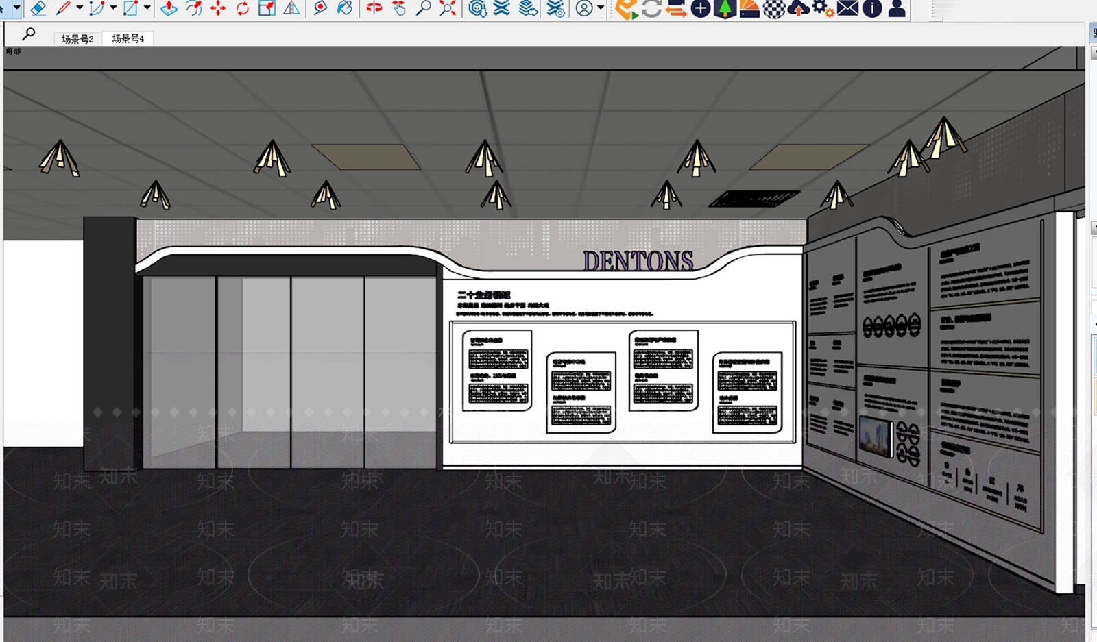Click the signed-in user profile icon

(x=584, y=8)
